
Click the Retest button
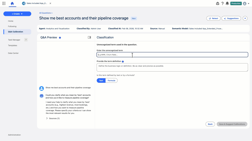[213, 18]
